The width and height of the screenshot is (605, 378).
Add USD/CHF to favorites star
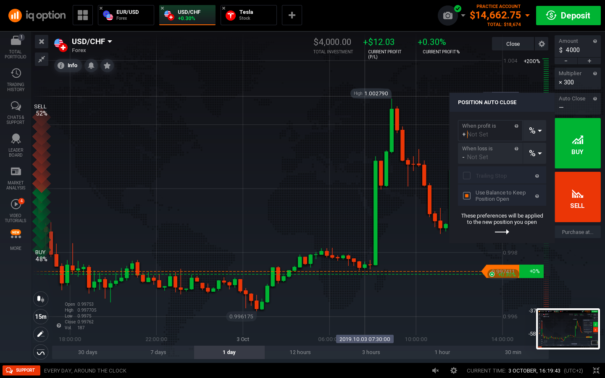coord(107,66)
